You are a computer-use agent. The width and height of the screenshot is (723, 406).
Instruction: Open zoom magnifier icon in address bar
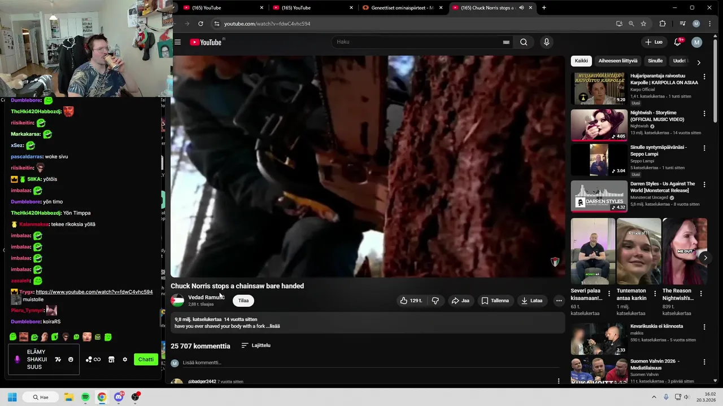tap(631, 24)
